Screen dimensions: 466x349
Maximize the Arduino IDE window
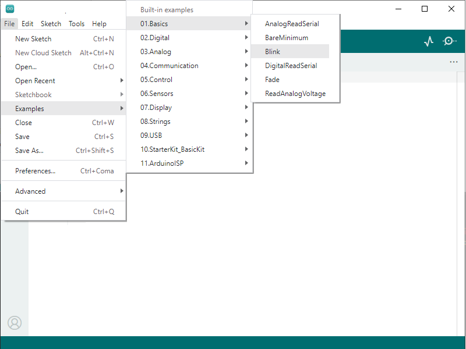pos(425,9)
